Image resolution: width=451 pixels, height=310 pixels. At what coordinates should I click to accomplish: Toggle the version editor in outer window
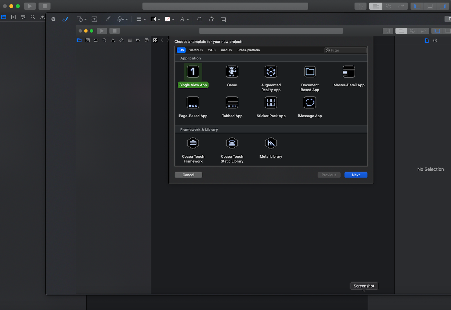401,6
